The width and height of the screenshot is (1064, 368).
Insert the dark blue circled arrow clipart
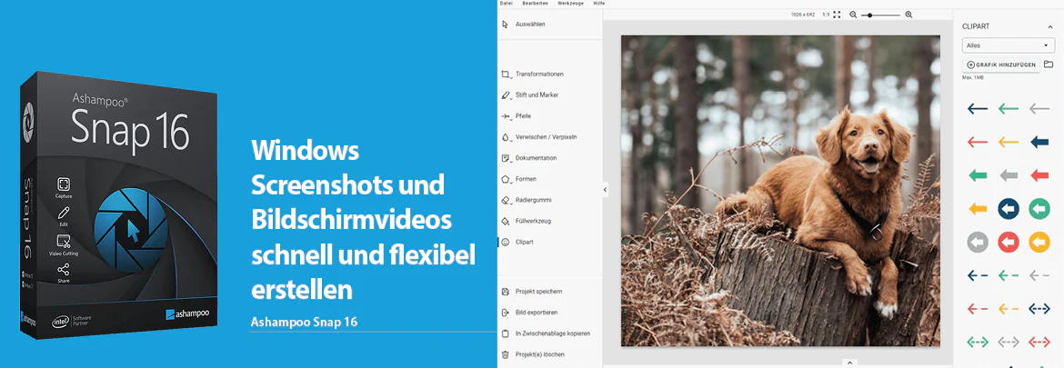point(1008,209)
